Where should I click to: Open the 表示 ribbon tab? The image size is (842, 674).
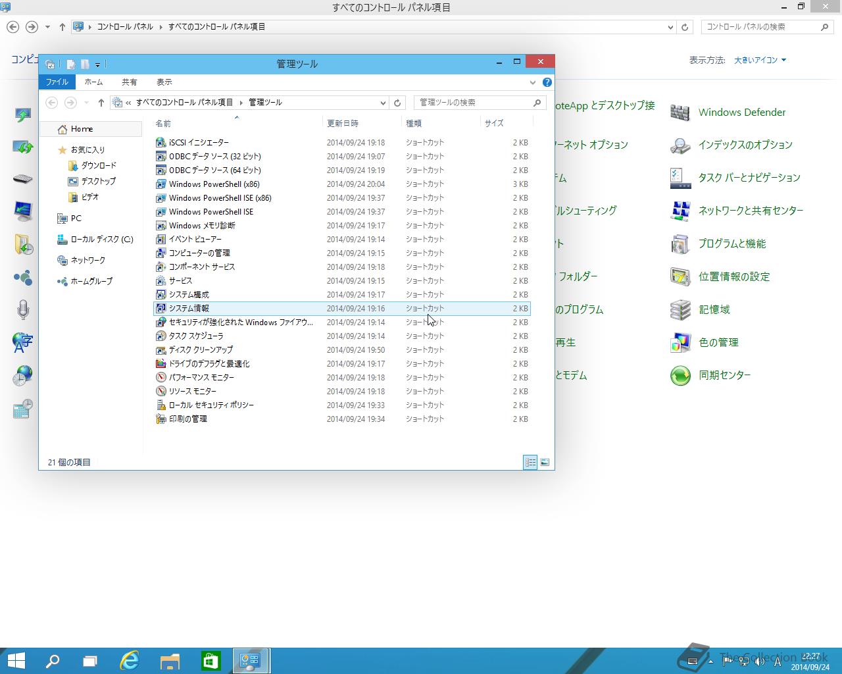[164, 82]
